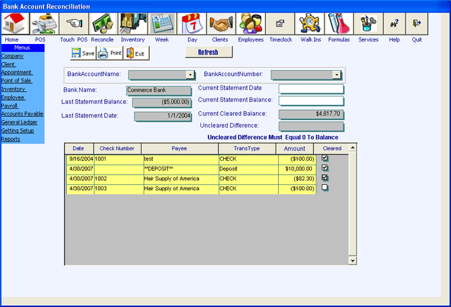This screenshot has height=307, width=451.
Task: Select the **DEPOSIT** payee cell
Action: click(181, 169)
